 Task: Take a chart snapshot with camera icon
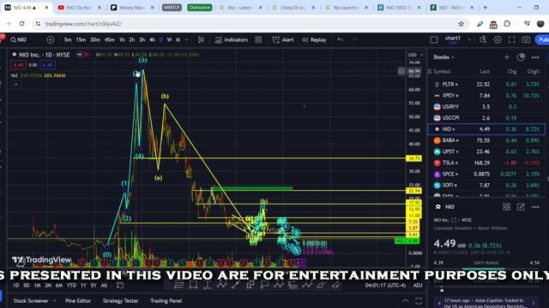click(x=526, y=40)
